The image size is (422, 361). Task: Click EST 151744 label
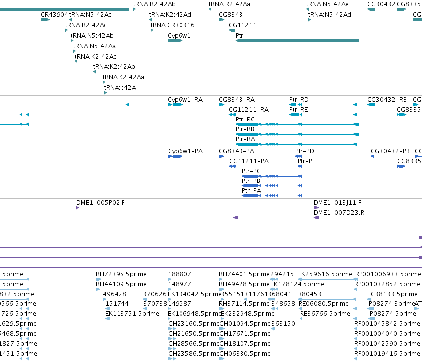pos(117,304)
